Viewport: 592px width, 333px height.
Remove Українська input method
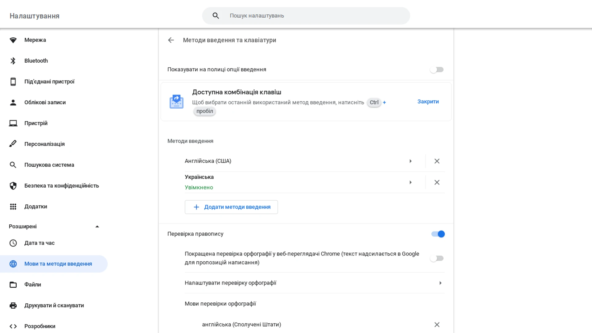coord(437,182)
